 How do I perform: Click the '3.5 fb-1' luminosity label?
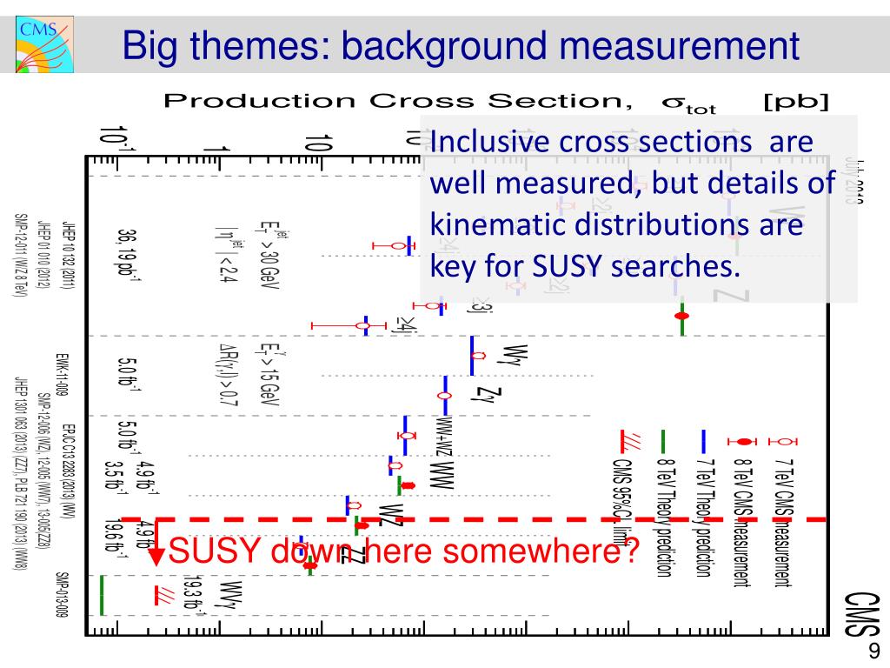pyautogui.click(x=115, y=478)
